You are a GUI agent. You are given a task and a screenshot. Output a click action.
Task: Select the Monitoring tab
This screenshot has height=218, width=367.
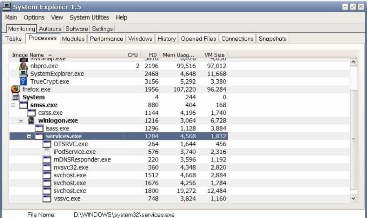22,29
